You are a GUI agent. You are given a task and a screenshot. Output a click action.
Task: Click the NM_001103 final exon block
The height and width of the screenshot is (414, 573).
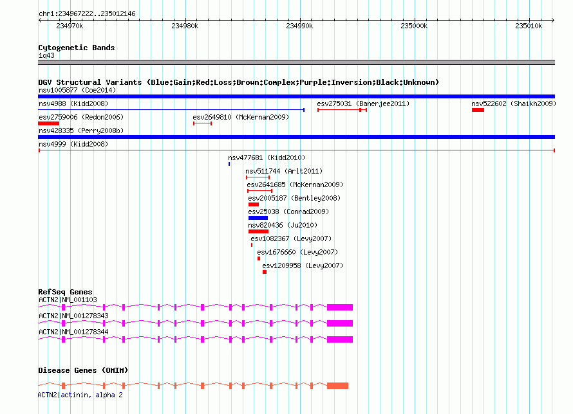(340, 307)
